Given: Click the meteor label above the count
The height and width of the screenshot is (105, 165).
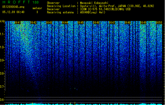Looking at the screenshot, I should coord(37,8).
